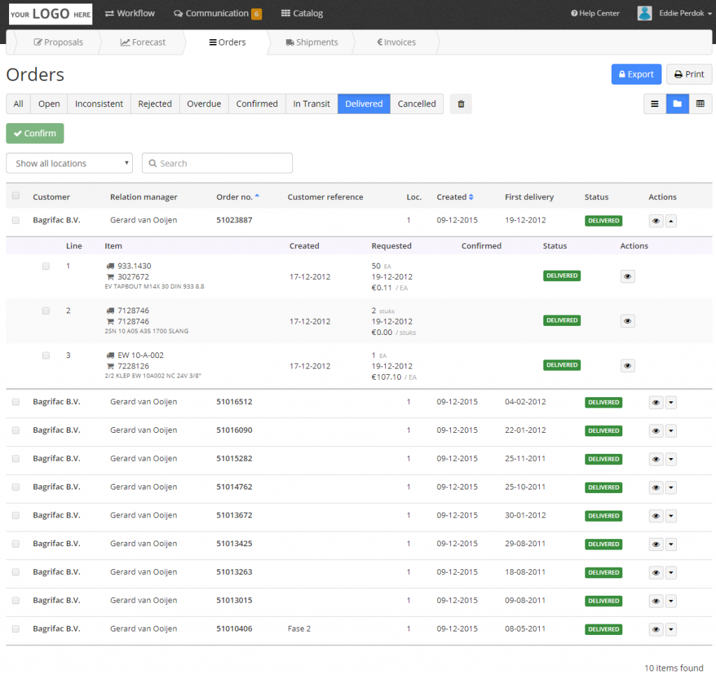Filter orders by Cancelled status
The image size is (716, 679).
coord(417,104)
